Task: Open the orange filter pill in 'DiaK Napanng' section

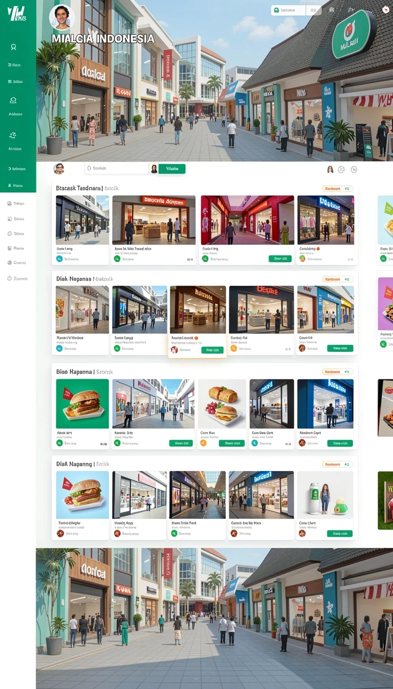Action: (x=338, y=464)
